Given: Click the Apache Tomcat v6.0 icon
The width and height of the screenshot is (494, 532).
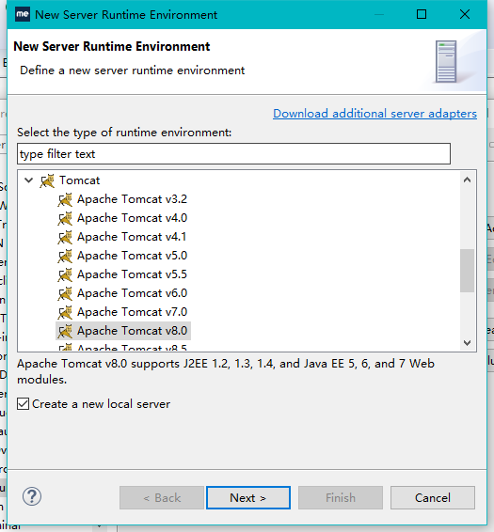Looking at the screenshot, I should (x=65, y=293).
